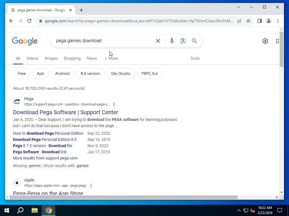Switch to the Videos tab
The width and height of the screenshot is (289, 216).
click(x=32, y=58)
